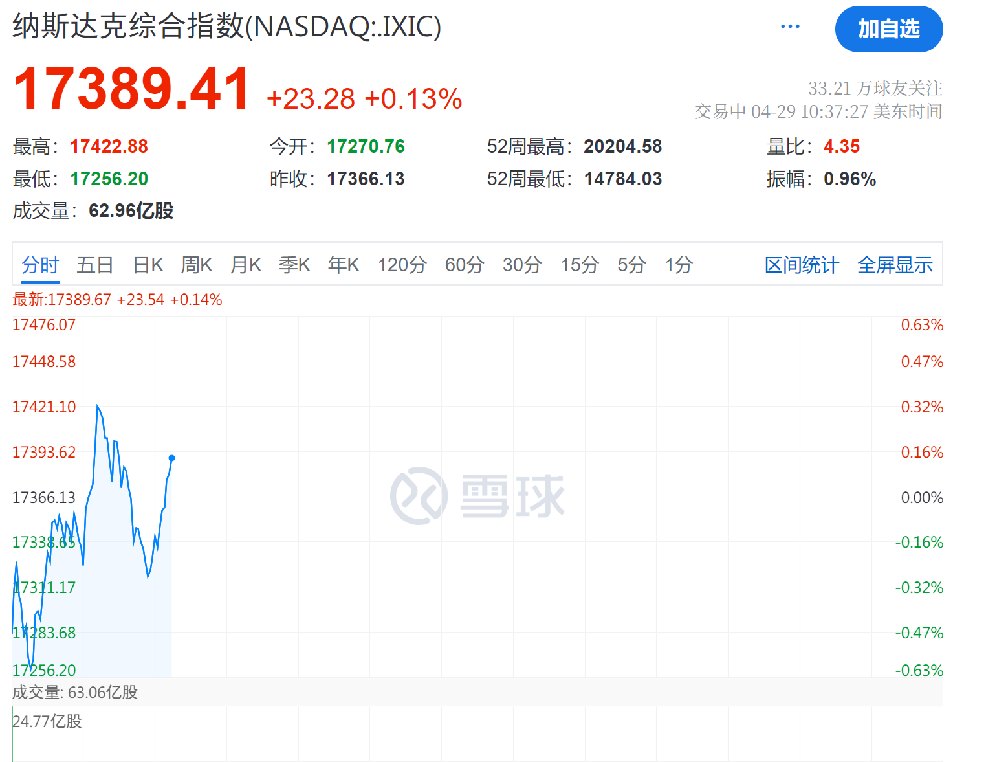Click the 最新:17389.67 quote line above the chart
Screen dimensions: 986x762
click(x=117, y=300)
